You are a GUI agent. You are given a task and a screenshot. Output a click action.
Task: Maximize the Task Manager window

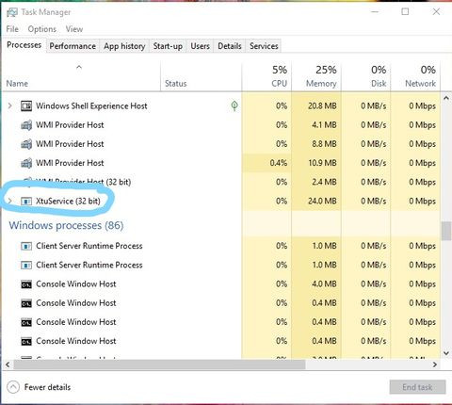405,12
